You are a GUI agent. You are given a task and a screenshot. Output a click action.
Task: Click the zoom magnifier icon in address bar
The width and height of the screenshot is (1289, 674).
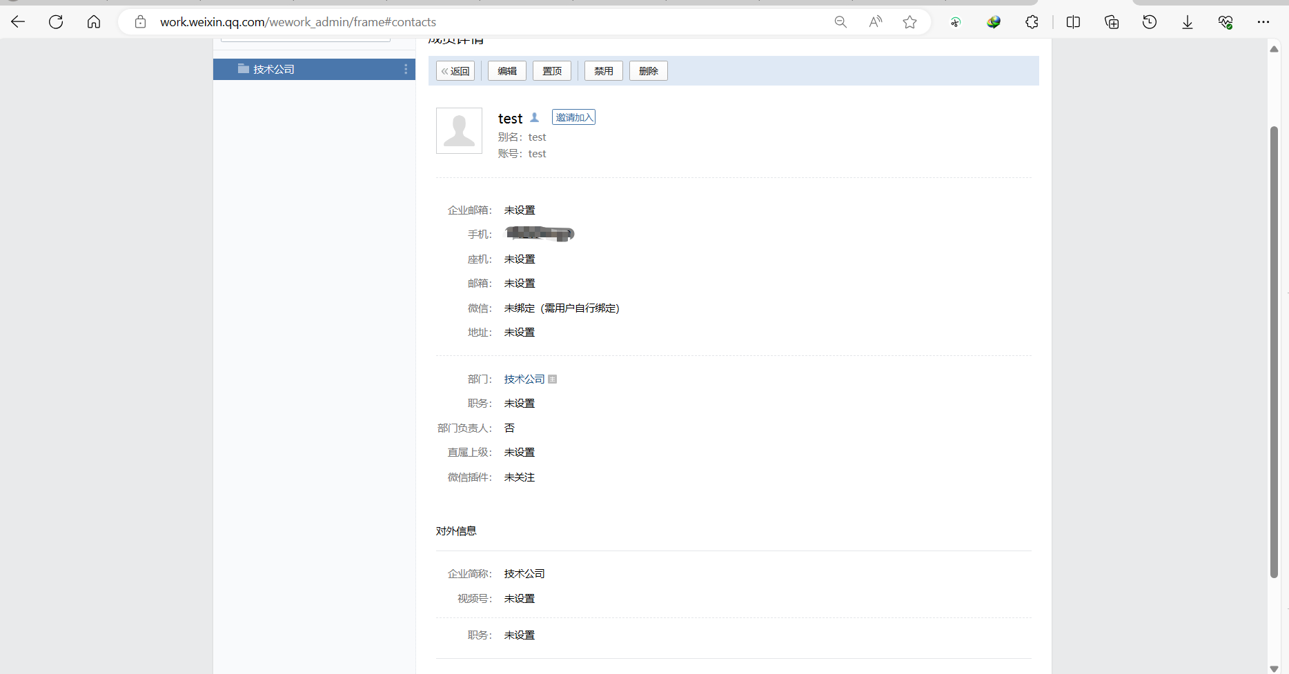(840, 22)
